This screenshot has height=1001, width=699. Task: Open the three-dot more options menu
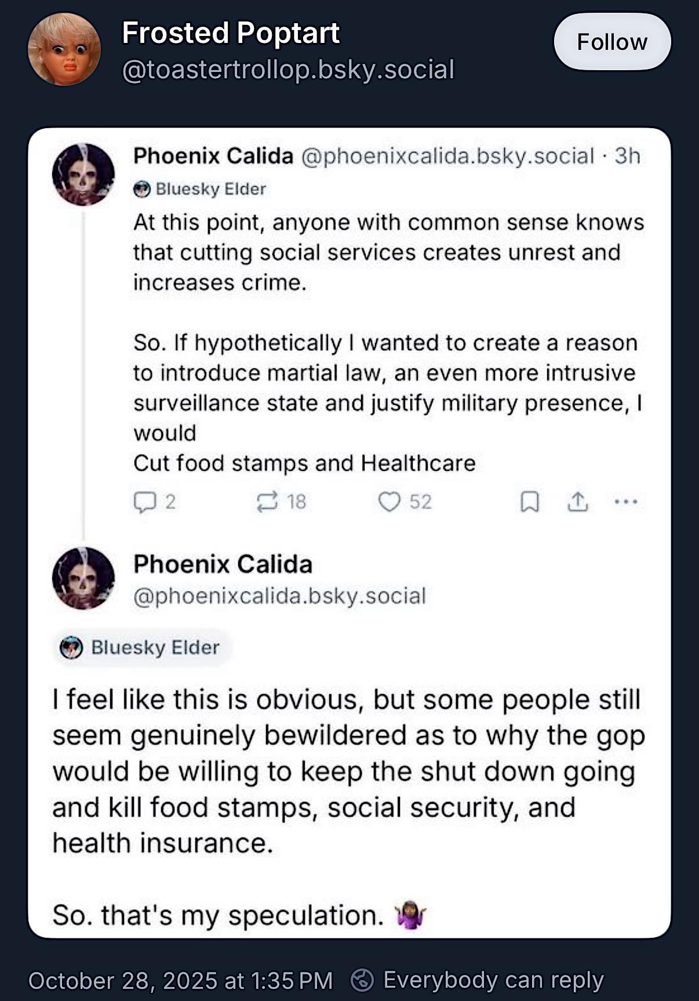(626, 502)
